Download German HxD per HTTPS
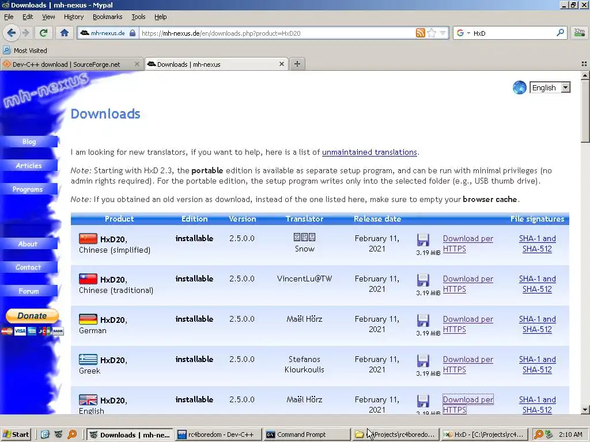Viewport: 590px width, 442px height. coord(468,324)
